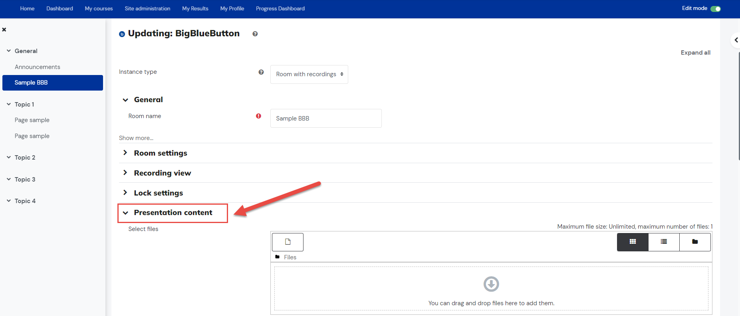740x316 pixels.
Task: Click the help icon beside Updating: BigBlueButton
Action: [x=255, y=34]
